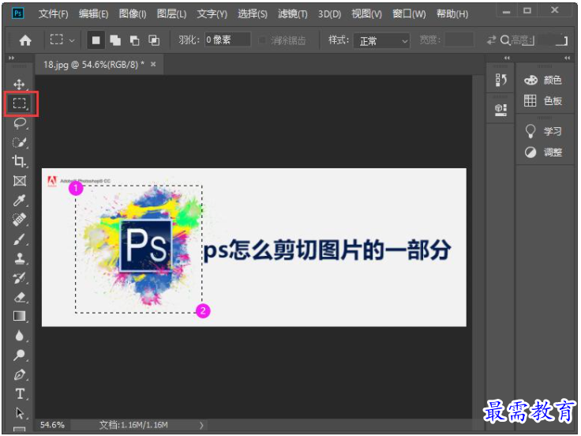Select the Clone Stamp tool
This screenshot has width=581, height=436.
click(x=20, y=258)
